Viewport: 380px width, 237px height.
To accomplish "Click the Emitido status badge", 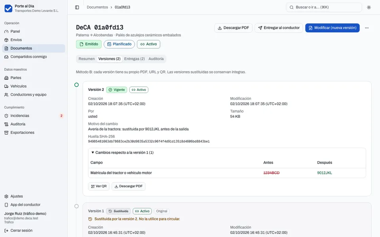I will (x=89, y=44).
